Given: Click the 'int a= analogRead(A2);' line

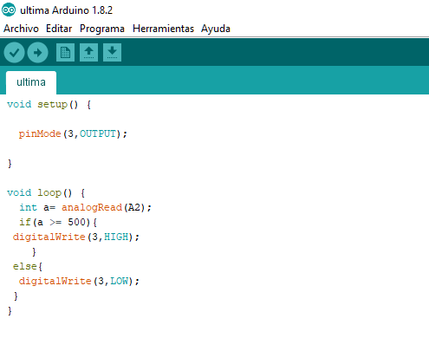Looking at the screenshot, I should coord(85,207).
